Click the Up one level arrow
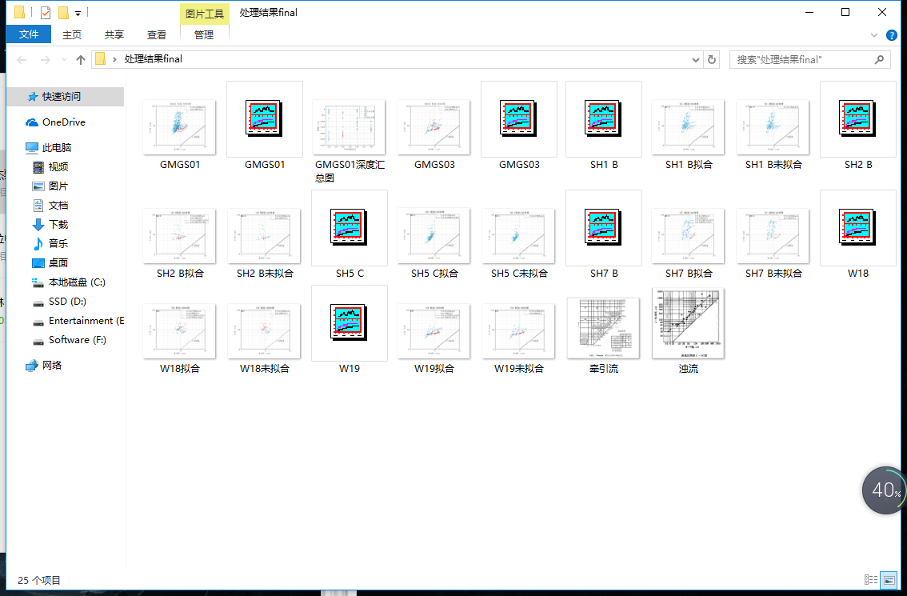The width and height of the screenshot is (907, 596). [x=81, y=60]
